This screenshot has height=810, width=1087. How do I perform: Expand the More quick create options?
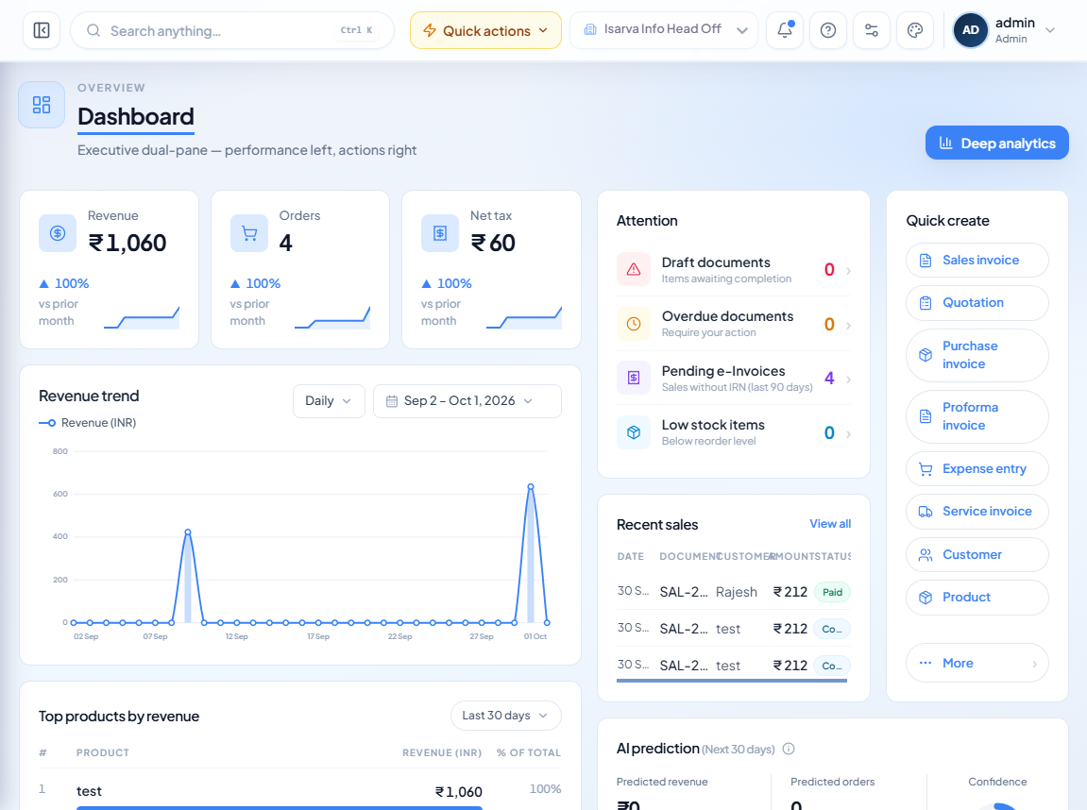pos(977,663)
